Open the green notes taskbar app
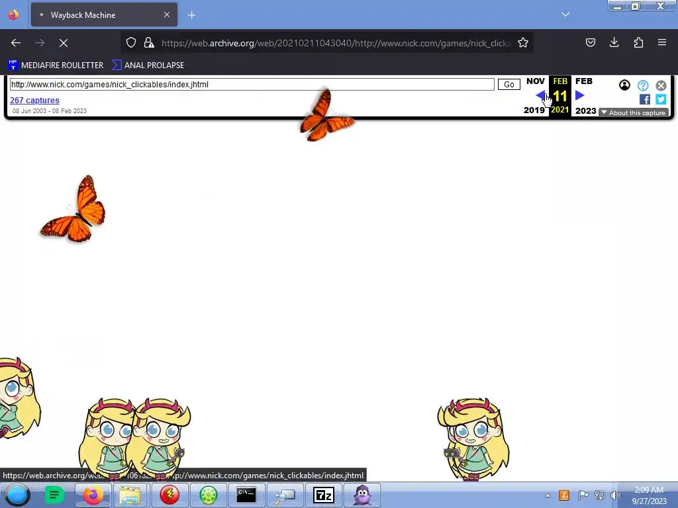 point(54,495)
